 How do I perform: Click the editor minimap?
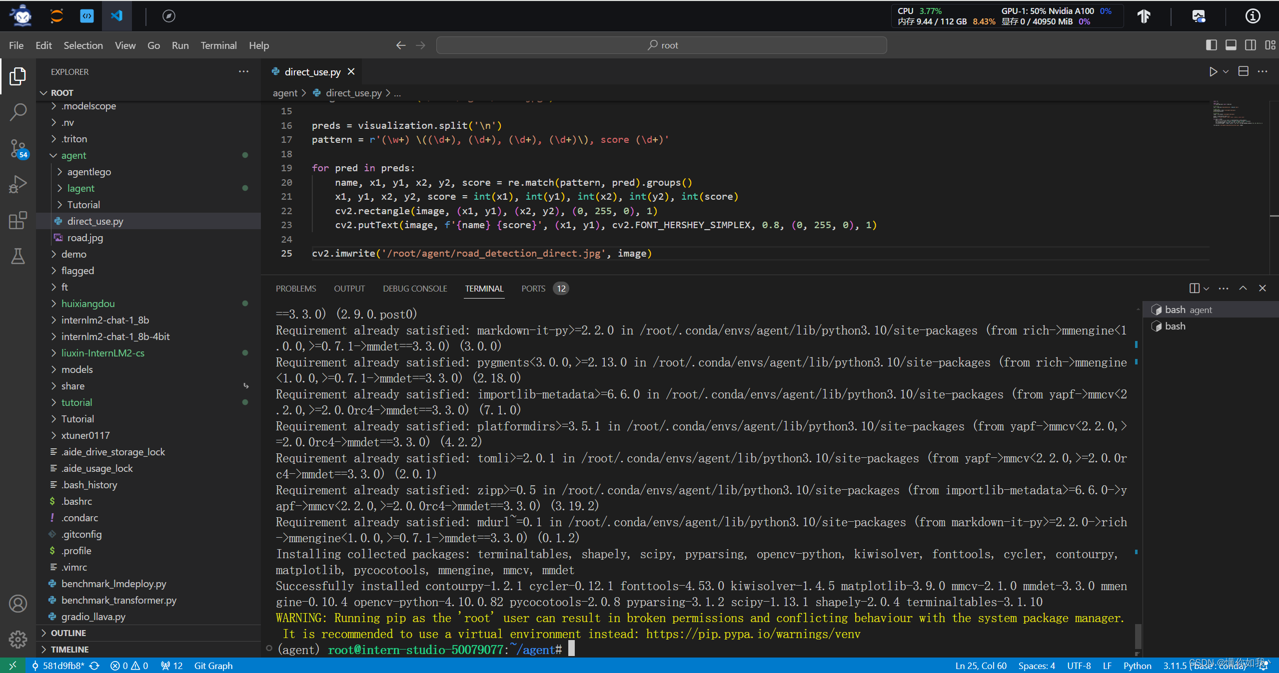[1239, 114]
